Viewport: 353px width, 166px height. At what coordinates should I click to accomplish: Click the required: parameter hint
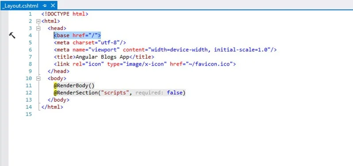point(149,93)
